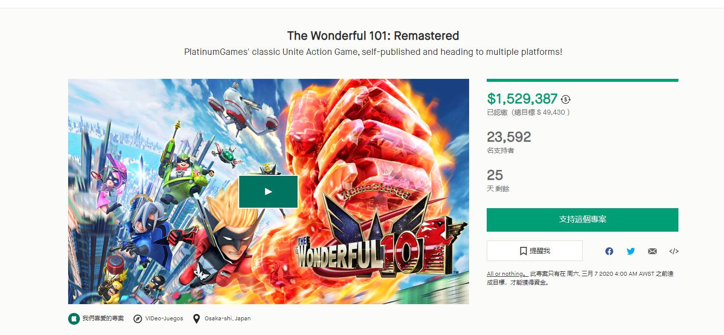Open the Video-Juegos category link
The width and height of the screenshot is (724, 335).
pos(164,319)
